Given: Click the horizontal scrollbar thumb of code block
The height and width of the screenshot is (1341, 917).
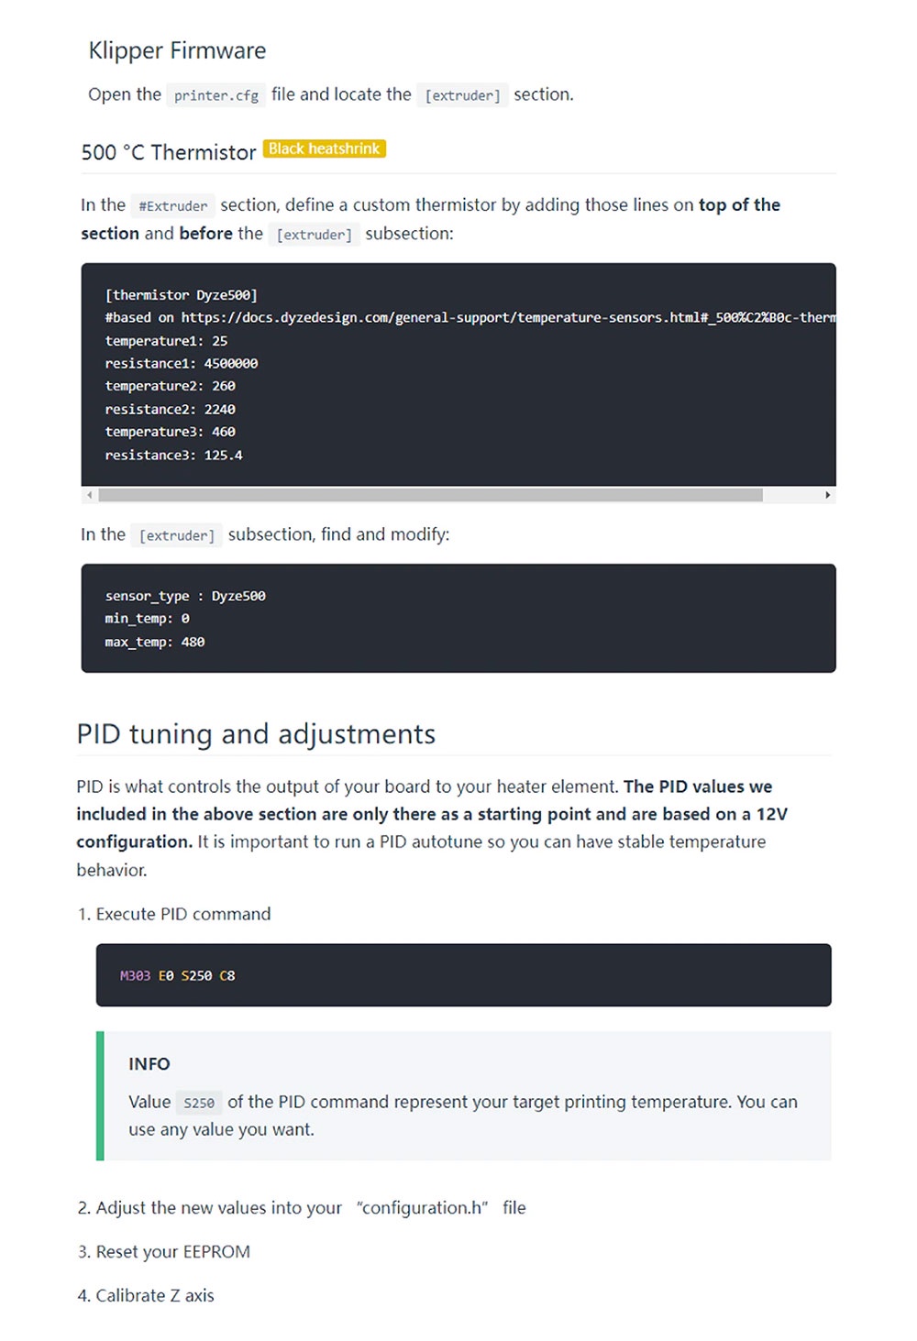Looking at the screenshot, I should 431,495.
